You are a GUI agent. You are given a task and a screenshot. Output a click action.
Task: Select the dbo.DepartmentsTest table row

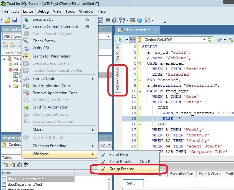pyautogui.click(x=38, y=184)
